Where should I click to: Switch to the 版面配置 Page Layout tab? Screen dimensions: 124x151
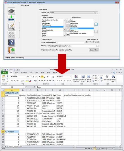click(x=24, y=73)
